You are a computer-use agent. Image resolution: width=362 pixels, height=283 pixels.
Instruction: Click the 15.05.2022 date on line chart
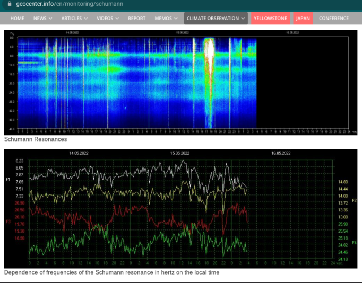coord(180,153)
